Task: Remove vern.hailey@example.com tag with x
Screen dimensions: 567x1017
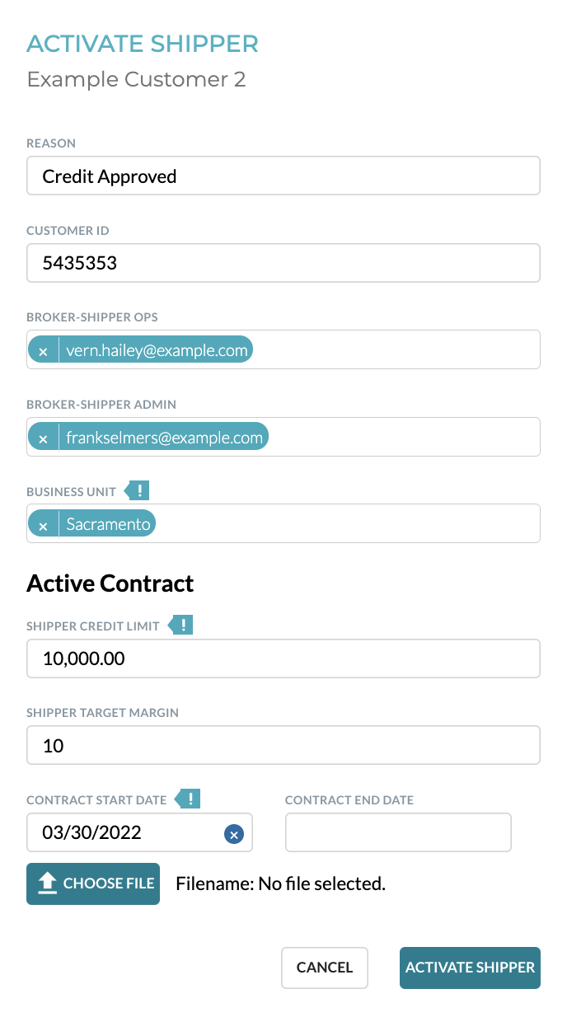Action: coord(44,351)
